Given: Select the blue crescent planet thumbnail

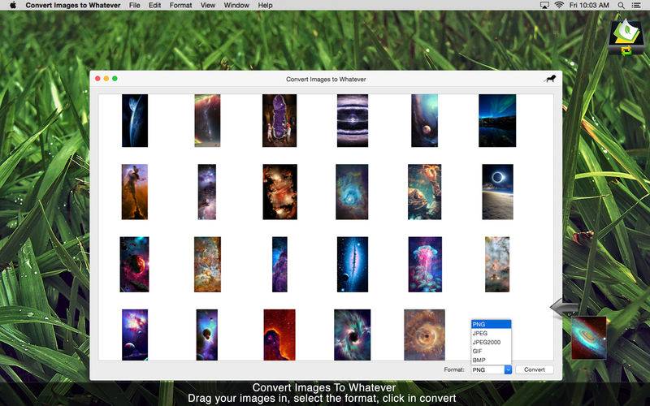Looking at the screenshot, I should tap(135, 120).
